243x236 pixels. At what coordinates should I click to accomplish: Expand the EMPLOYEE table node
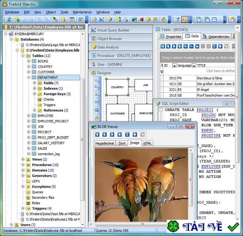tap(29, 116)
